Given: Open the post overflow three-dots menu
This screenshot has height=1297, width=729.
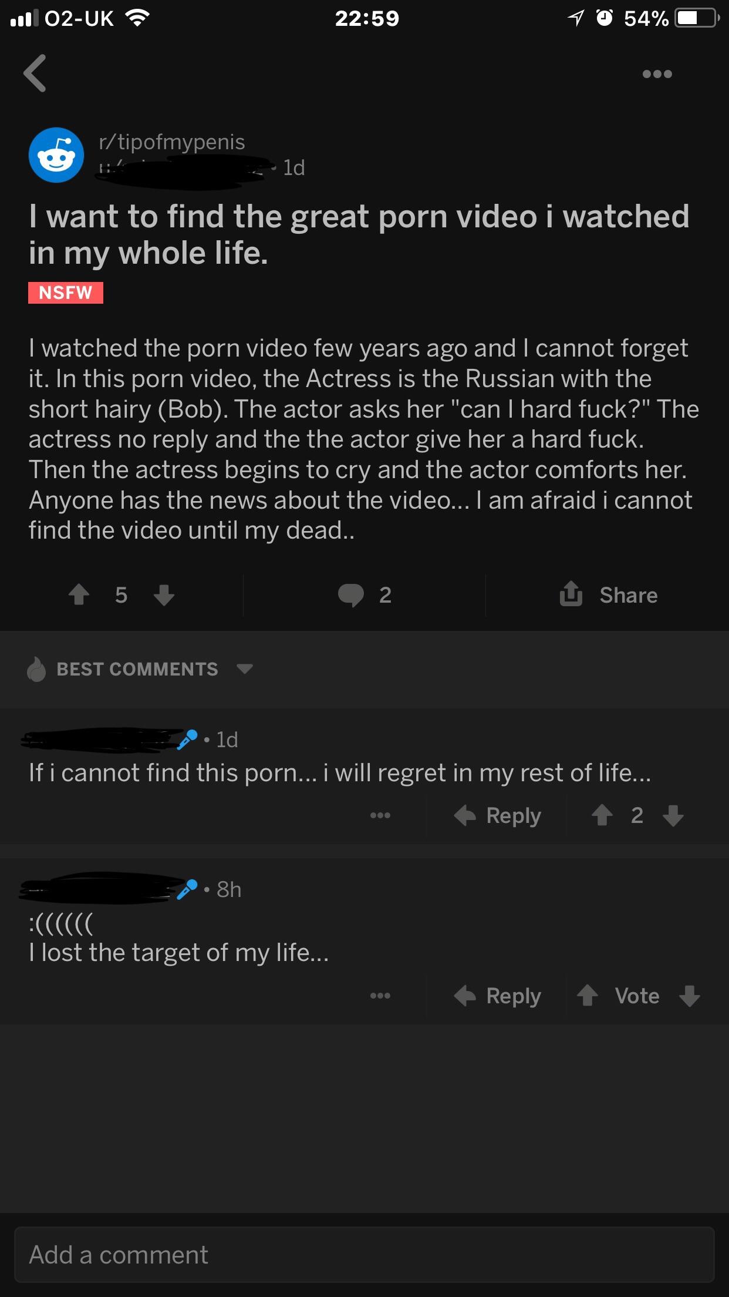Looking at the screenshot, I should coord(657,74).
